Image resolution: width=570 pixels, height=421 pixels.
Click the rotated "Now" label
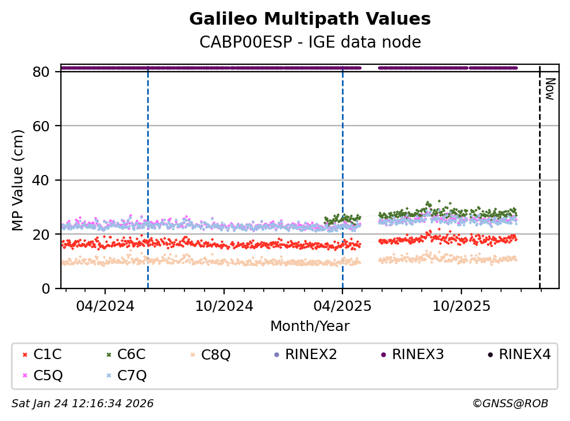549,89
